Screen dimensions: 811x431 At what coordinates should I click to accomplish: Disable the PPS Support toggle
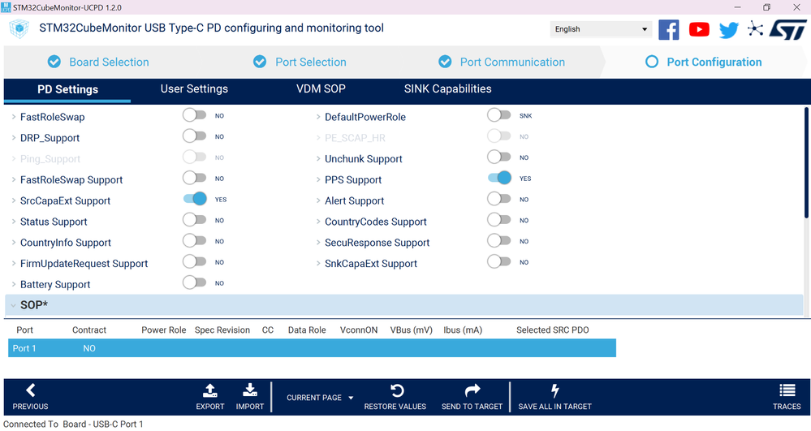pyautogui.click(x=499, y=178)
